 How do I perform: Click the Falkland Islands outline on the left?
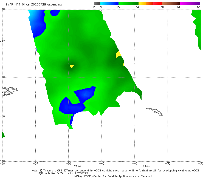(x=10, y=91)
